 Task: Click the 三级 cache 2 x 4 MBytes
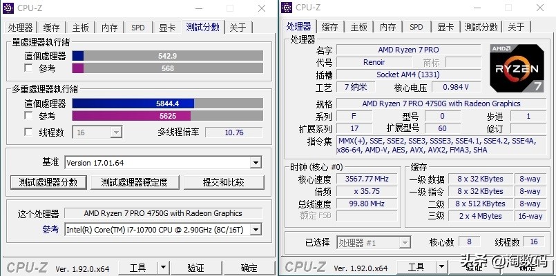click(x=481, y=216)
